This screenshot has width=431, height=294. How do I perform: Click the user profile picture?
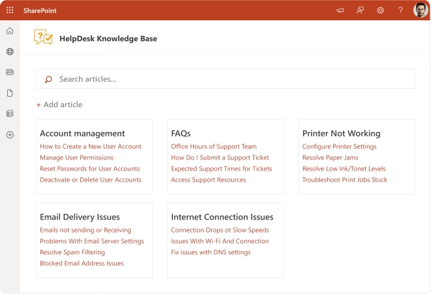pos(421,10)
